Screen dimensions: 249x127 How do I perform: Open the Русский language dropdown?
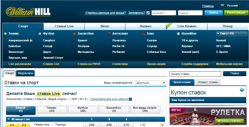coord(232,6)
